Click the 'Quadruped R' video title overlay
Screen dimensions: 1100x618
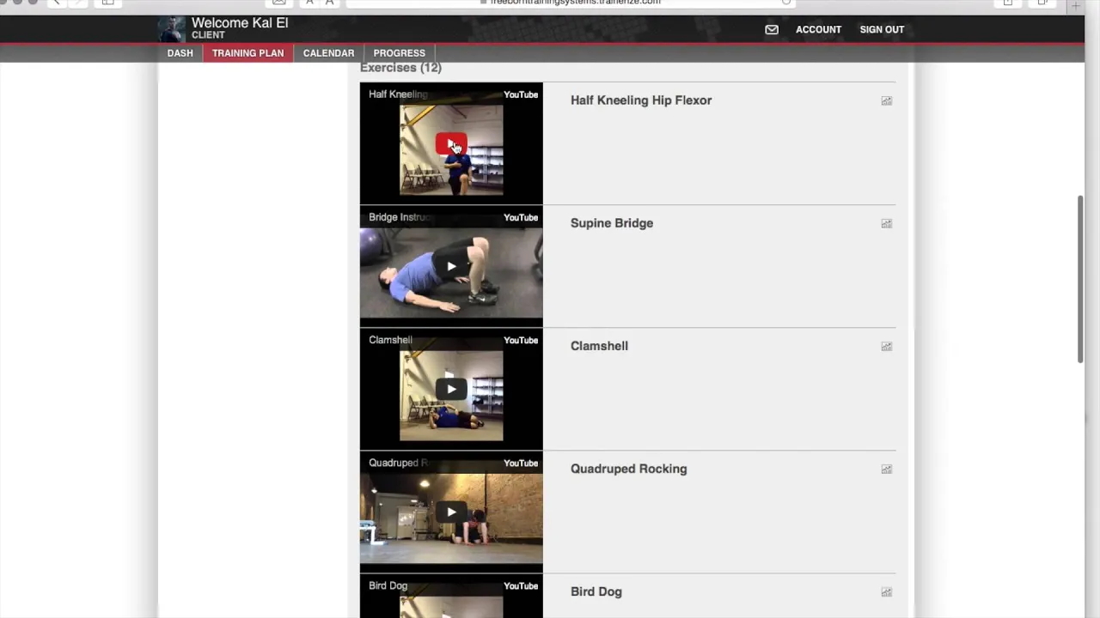point(398,463)
